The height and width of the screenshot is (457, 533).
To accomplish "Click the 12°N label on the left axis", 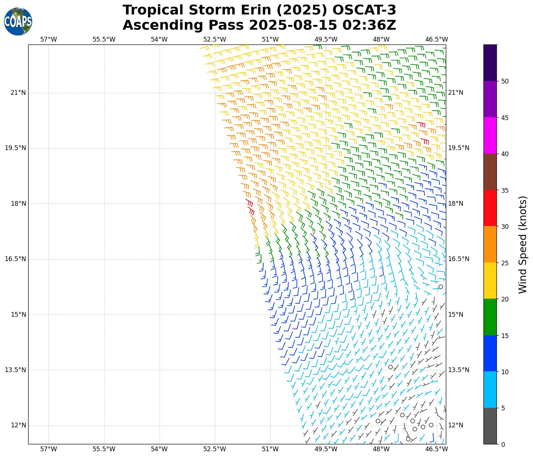I will pyautogui.click(x=18, y=425).
